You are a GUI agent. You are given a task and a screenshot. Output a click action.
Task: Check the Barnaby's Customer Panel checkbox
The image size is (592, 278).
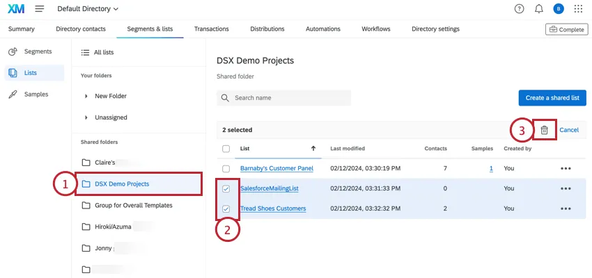226,169
